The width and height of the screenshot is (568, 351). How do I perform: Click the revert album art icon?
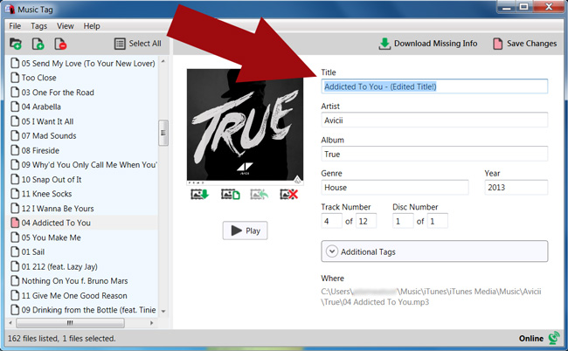(259, 195)
